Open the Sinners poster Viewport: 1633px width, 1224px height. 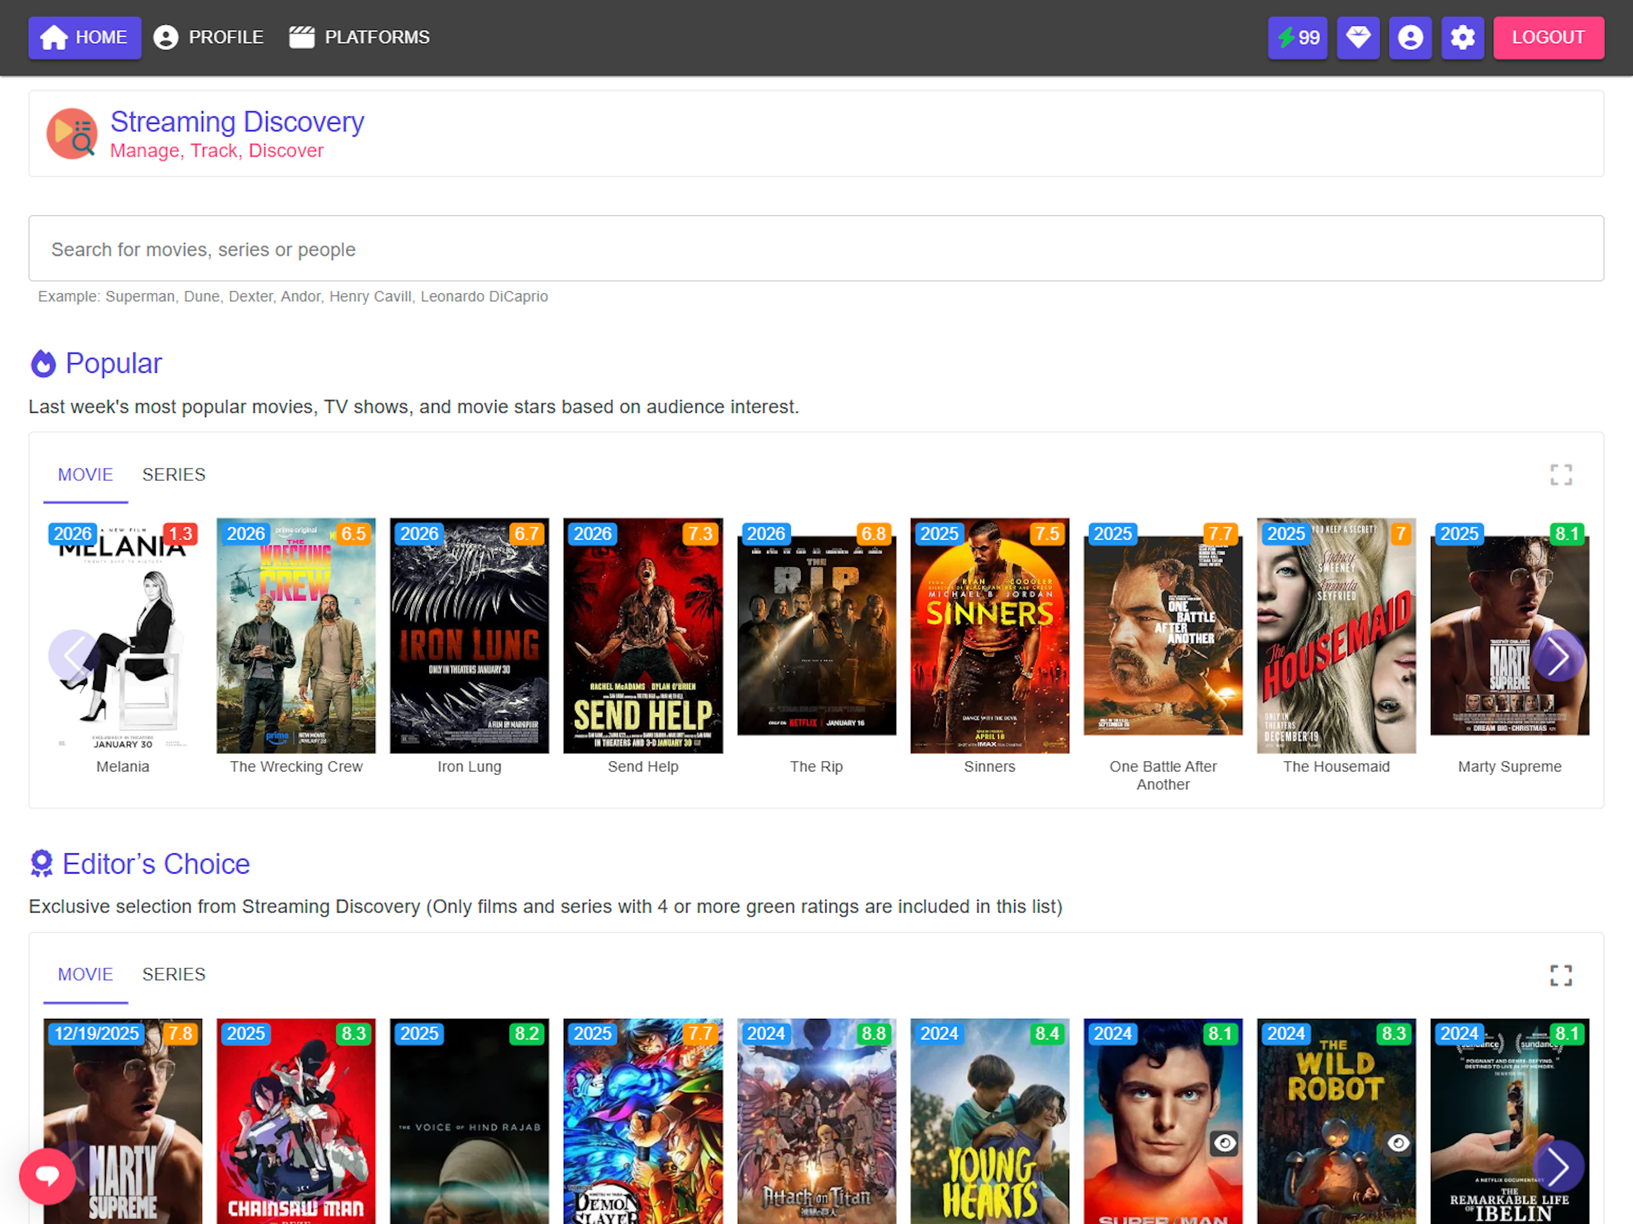[x=989, y=635]
